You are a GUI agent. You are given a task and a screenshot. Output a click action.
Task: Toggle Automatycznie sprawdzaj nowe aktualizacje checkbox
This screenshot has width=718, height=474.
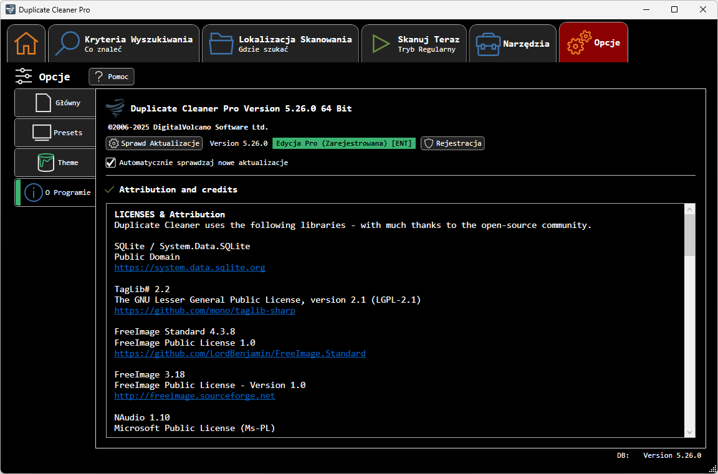click(x=110, y=163)
